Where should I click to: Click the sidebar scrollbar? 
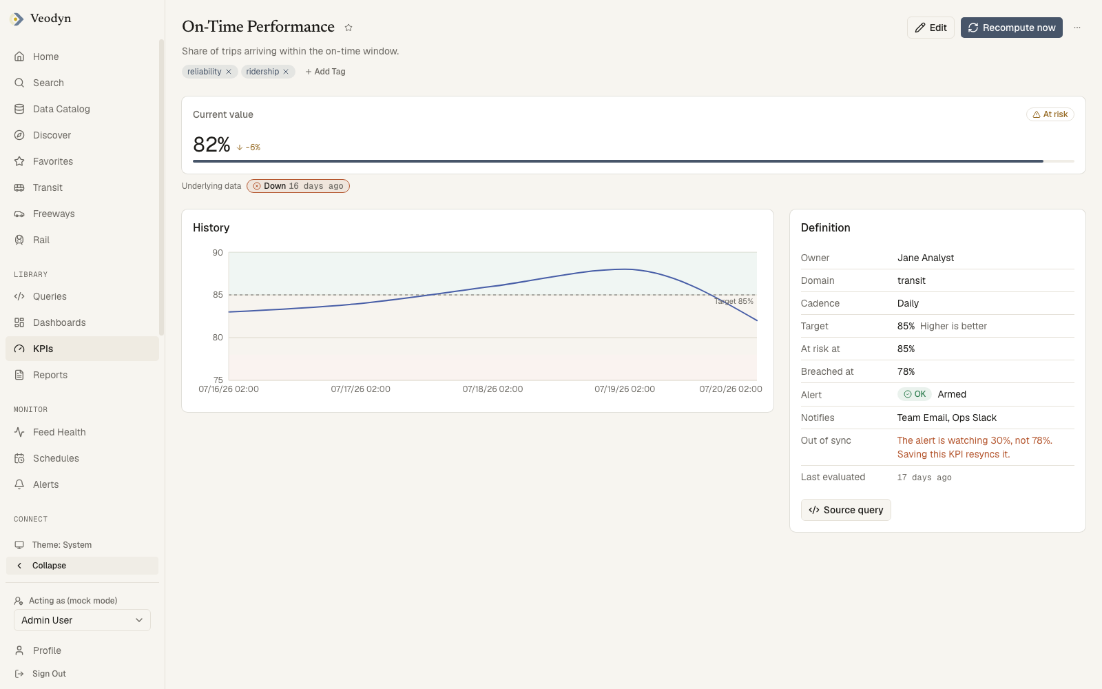162,187
